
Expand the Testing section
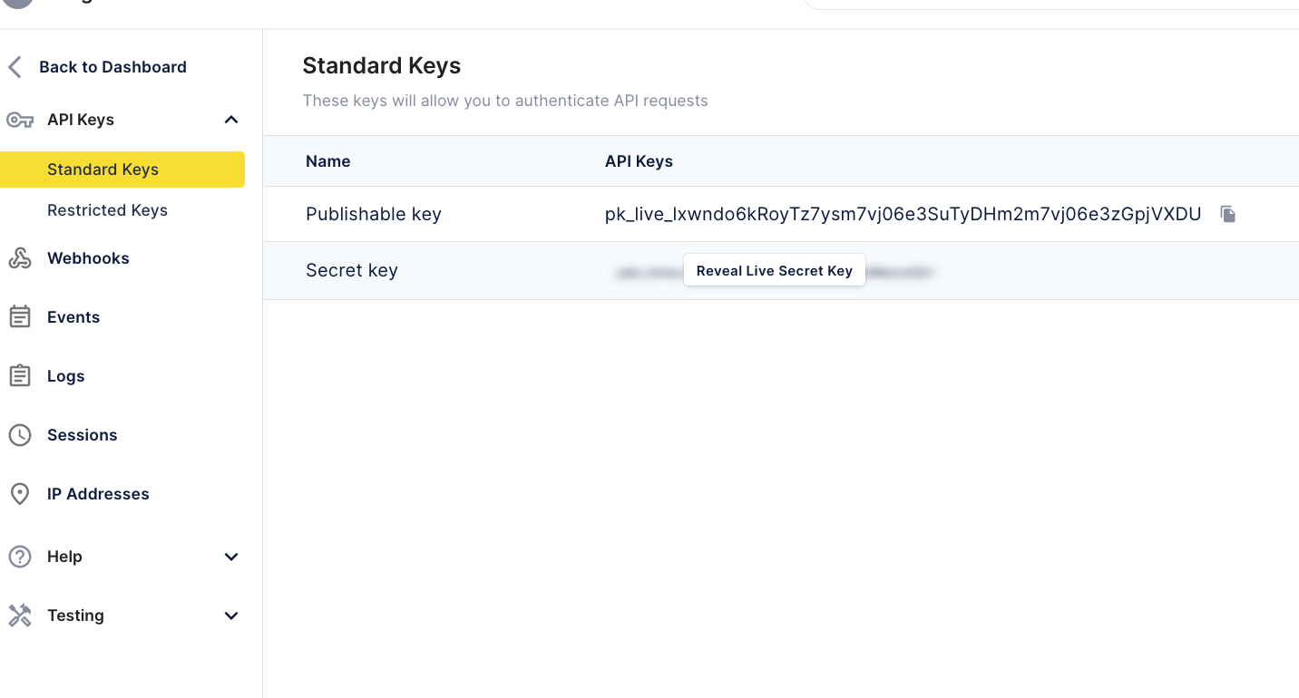coord(231,615)
